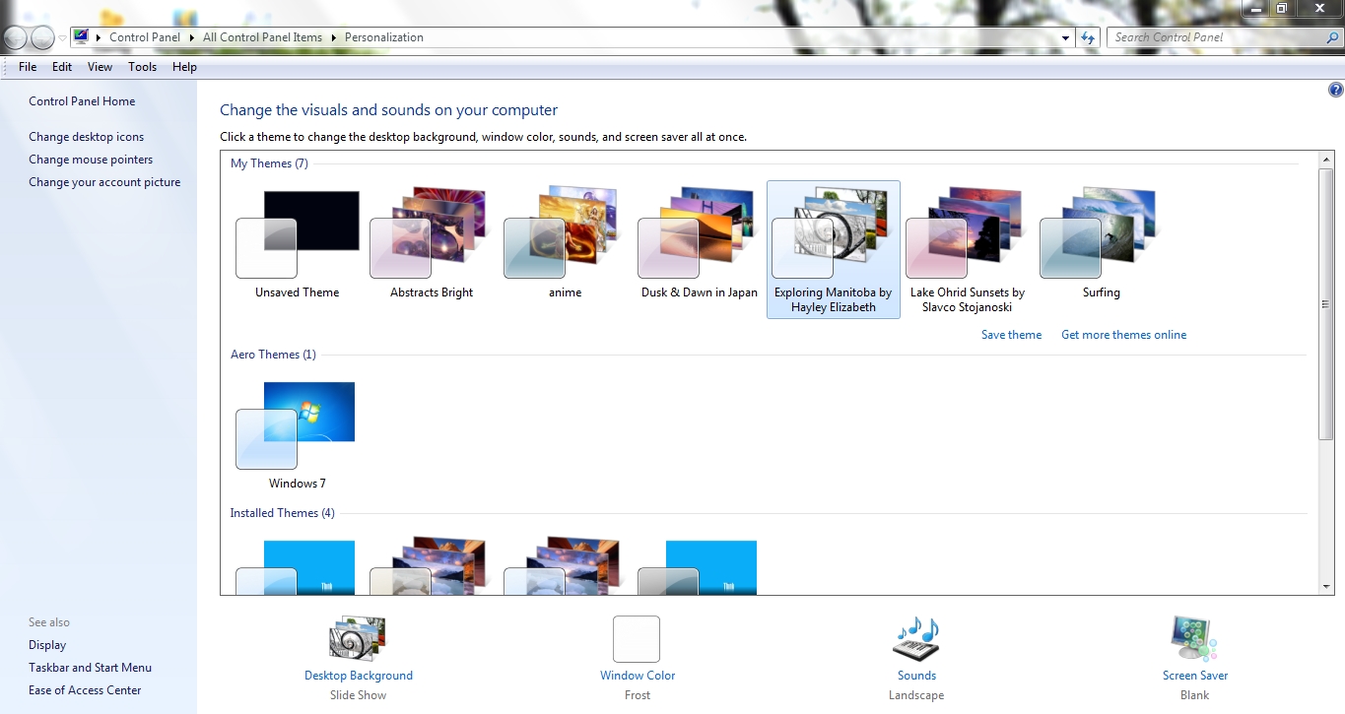Go to Control Panel Home
1345x714 pixels.
point(82,101)
